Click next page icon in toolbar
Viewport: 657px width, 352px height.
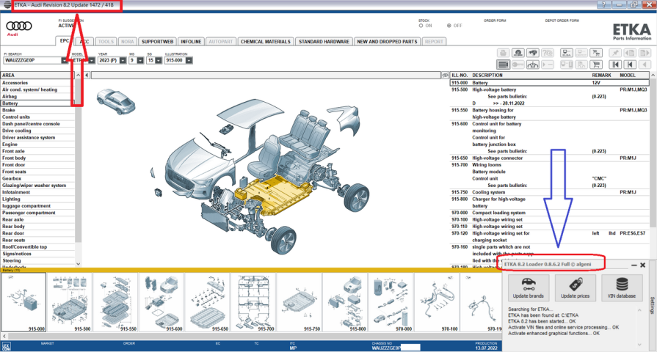pos(645,53)
